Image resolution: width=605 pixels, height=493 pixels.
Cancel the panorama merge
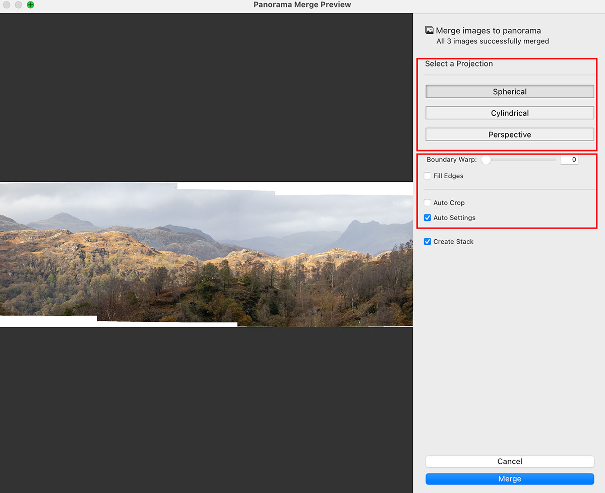pyautogui.click(x=510, y=461)
